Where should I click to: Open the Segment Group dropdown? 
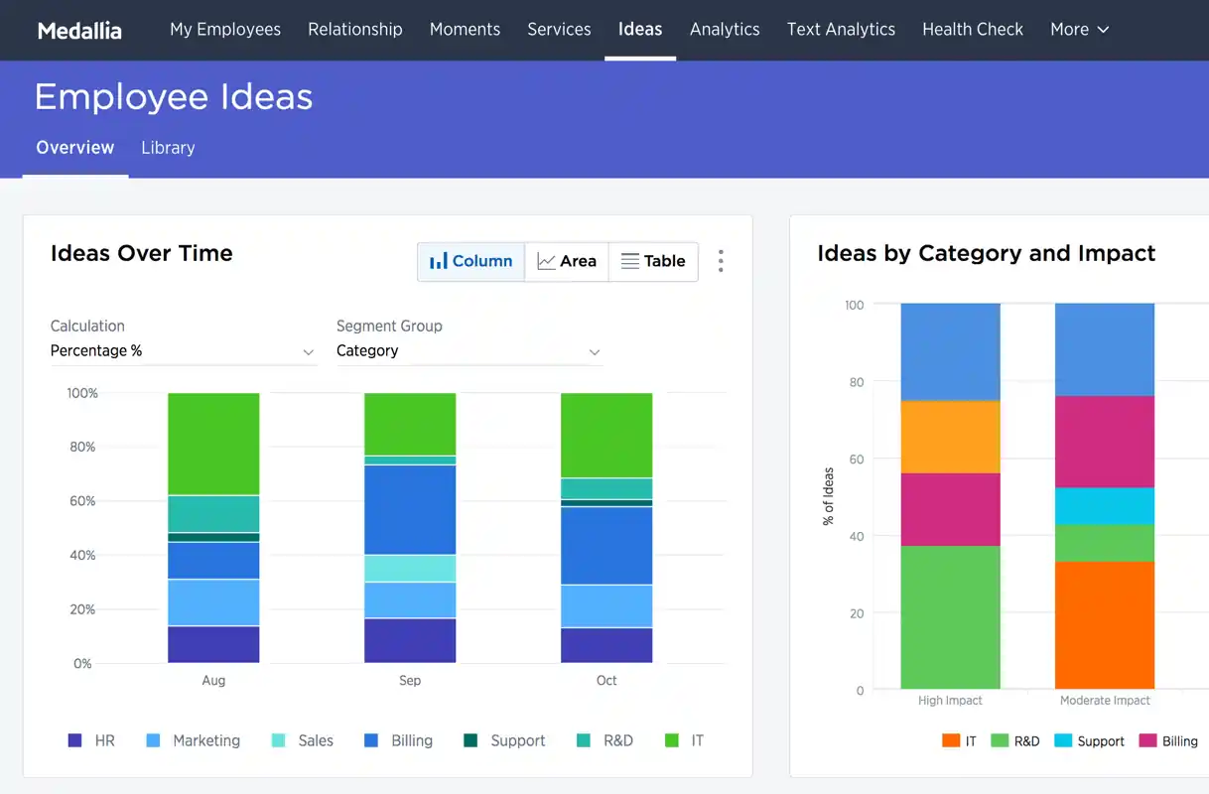click(x=469, y=351)
